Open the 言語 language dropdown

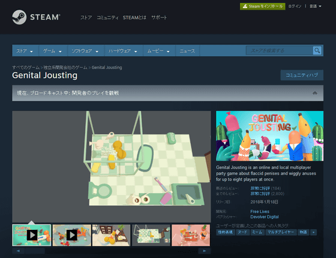coord(315,6)
